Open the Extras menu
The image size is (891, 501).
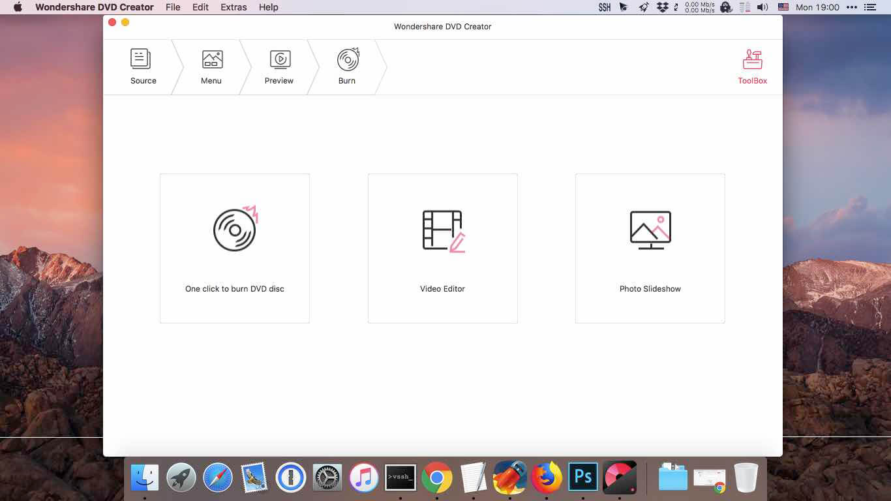(x=233, y=7)
